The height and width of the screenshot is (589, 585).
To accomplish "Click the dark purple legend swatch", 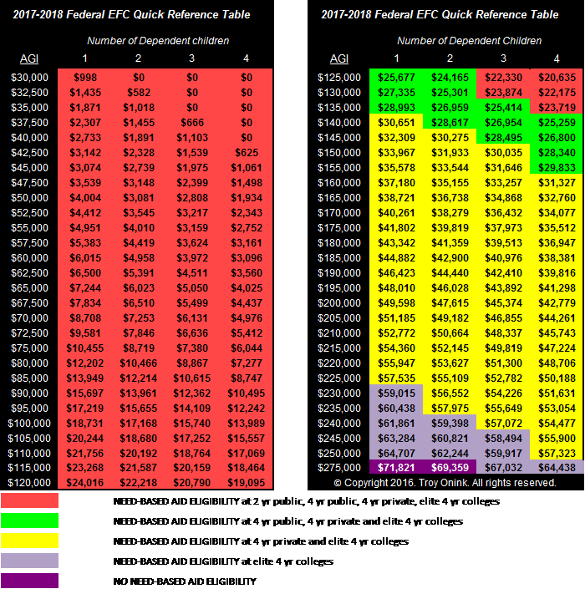I will 30,581.
